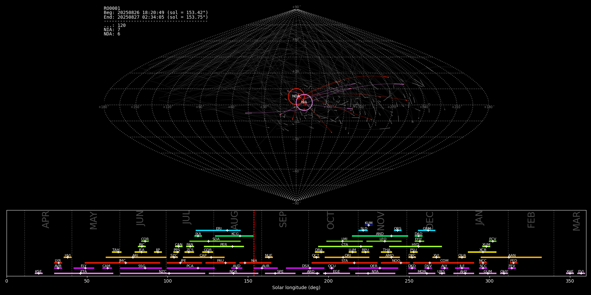Click the CTA shower label
Screen dimensions: 591x295
click(345, 245)
